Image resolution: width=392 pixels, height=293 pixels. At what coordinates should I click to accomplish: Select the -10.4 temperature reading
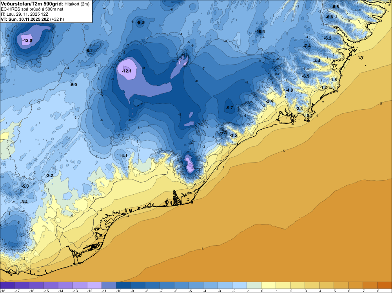260,31
